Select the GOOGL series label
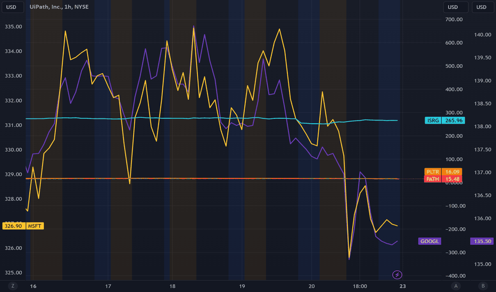The height and width of the screenshot is (292, 496). click(429, 241)
